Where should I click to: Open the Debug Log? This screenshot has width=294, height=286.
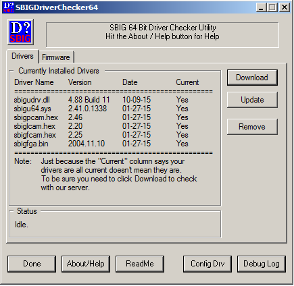(x=262, y=264)
